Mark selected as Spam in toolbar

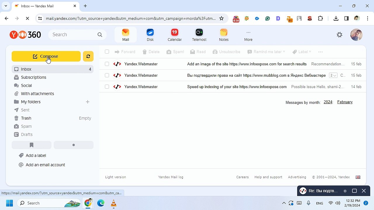[175, 52]
